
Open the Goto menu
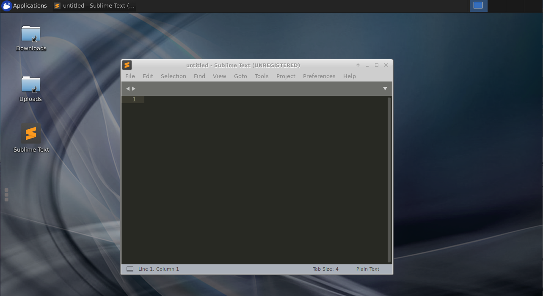pyautogui.click(x=240, y=76)
